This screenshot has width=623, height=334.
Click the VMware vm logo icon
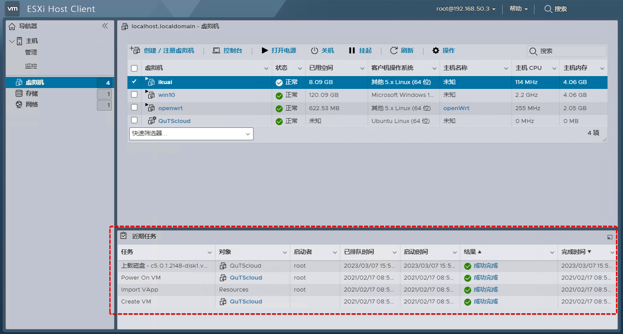(x=13, y=8)
